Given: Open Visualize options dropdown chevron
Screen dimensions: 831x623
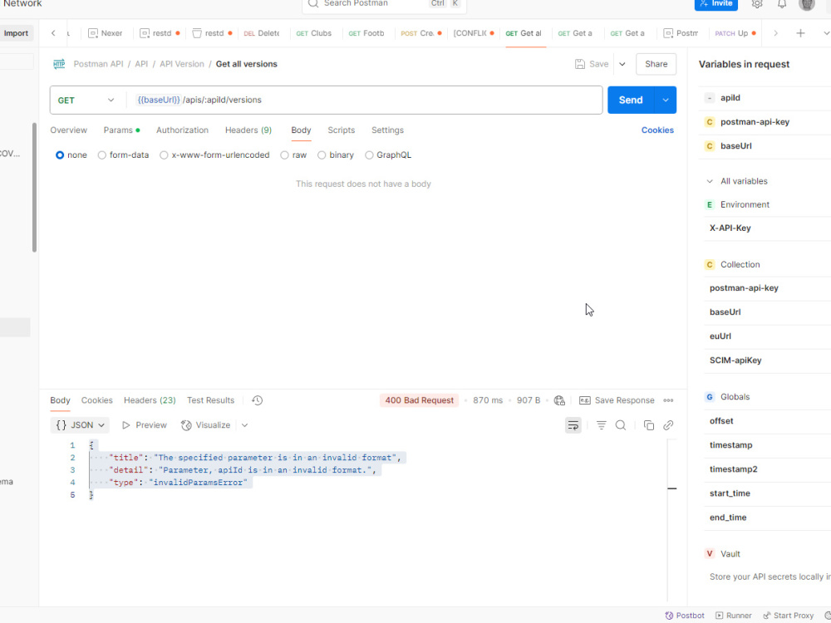Looking at the screenshot, I should point(245,425).
